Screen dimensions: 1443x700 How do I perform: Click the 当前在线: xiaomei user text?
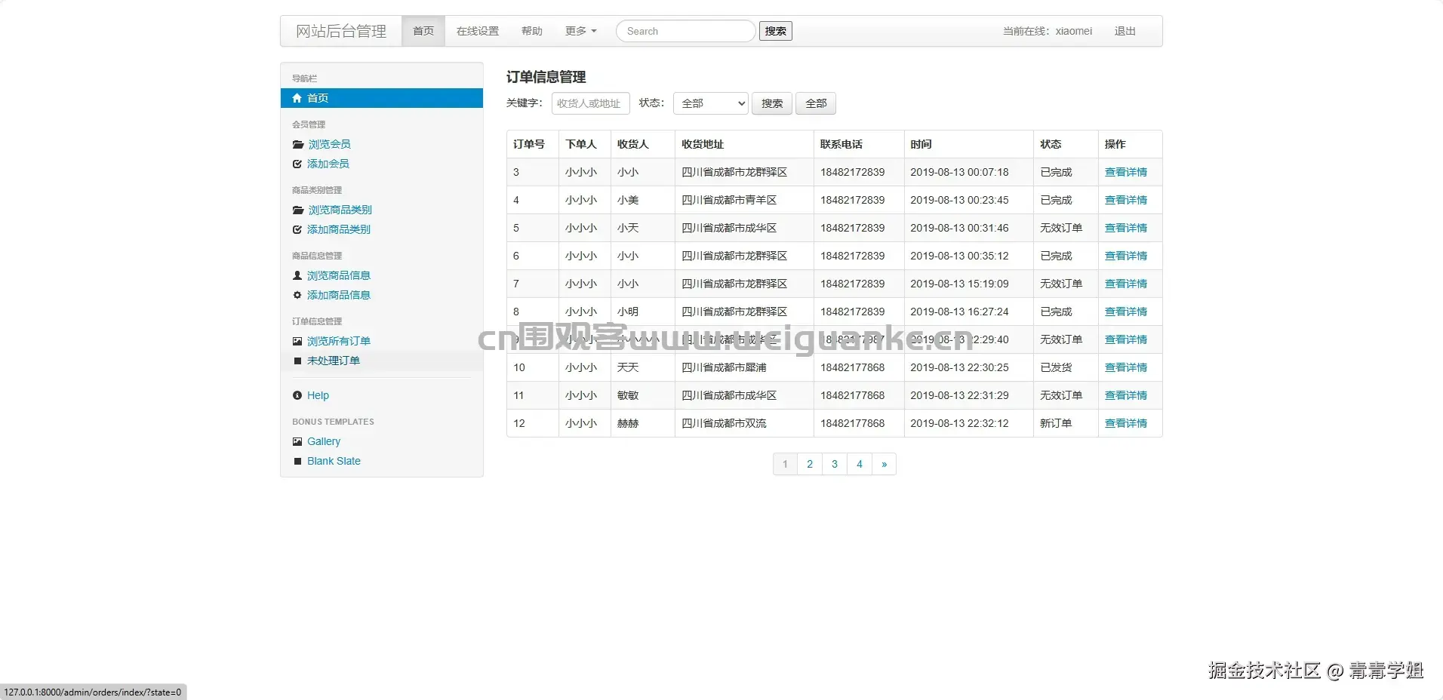tap(1048, 31)
